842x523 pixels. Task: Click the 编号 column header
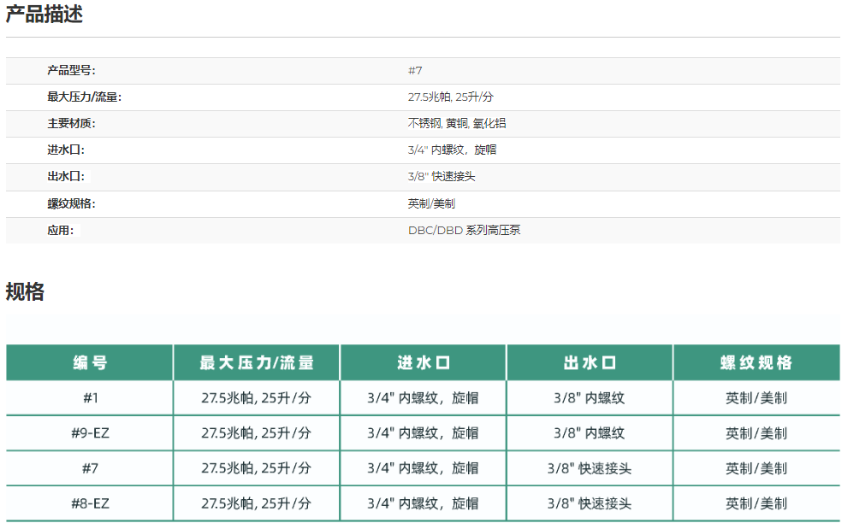pos(90,362)
